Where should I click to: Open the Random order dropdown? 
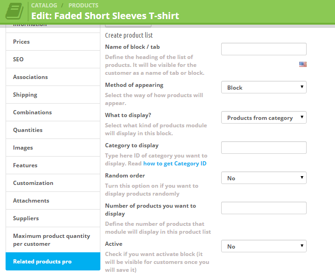tap(263, 178)
